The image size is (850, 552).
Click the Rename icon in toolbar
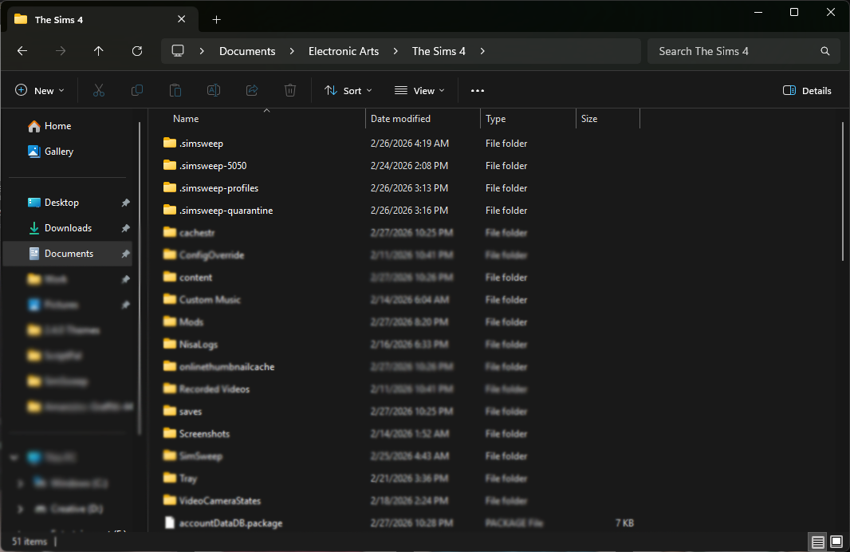click(214, 91)
